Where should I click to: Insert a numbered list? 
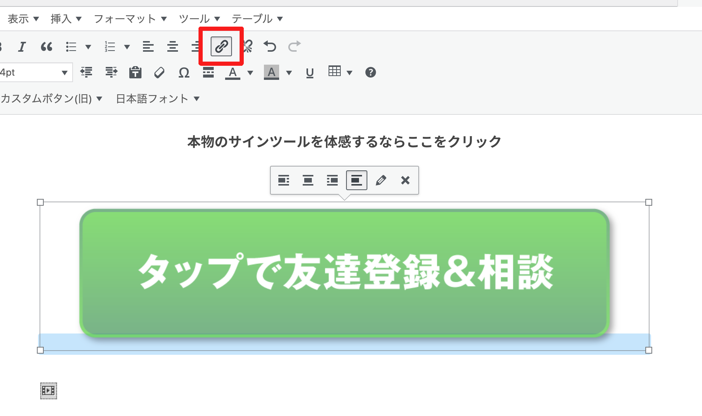(x=110, y=47)
